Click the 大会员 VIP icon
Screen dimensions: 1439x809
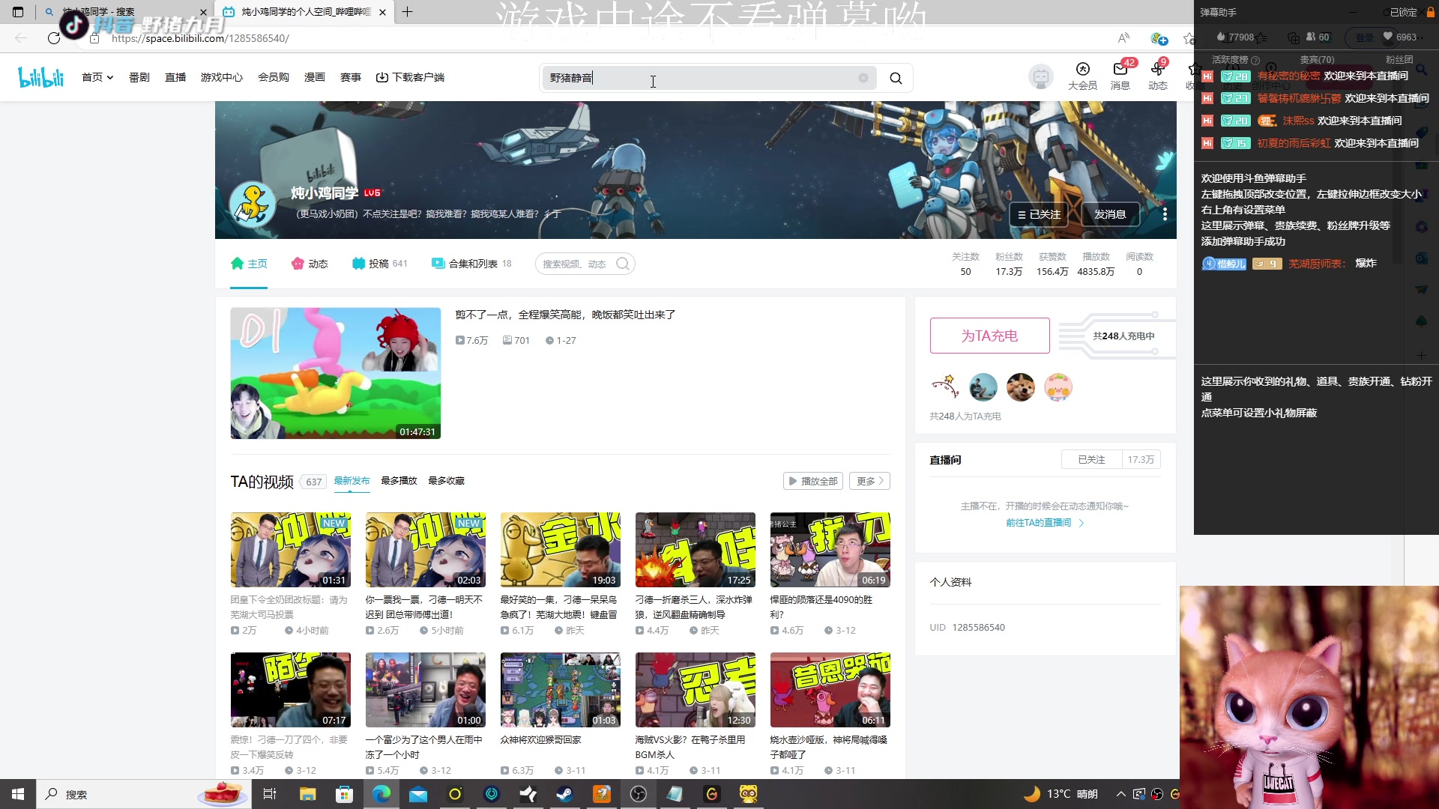tap(1081, 77)
